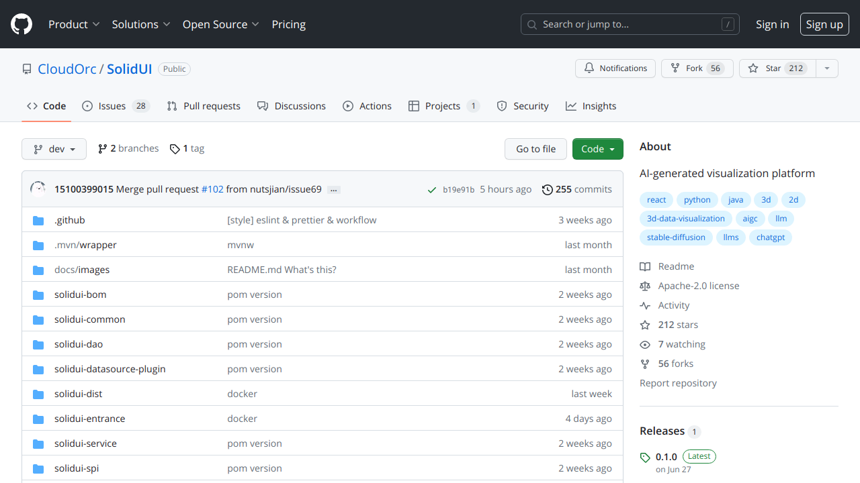The width and height of the screenshot is (860, 483).
Task: Select the java topic tag
Action: click(736, 200)
